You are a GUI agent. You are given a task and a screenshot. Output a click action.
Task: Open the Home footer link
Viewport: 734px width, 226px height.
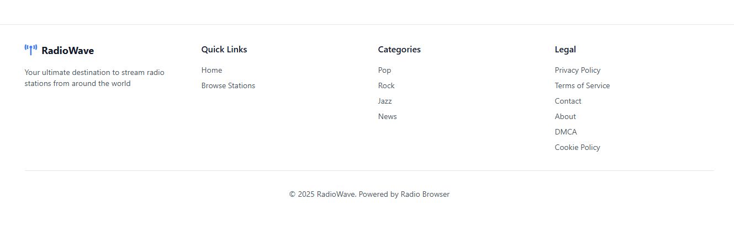(212, 70)
